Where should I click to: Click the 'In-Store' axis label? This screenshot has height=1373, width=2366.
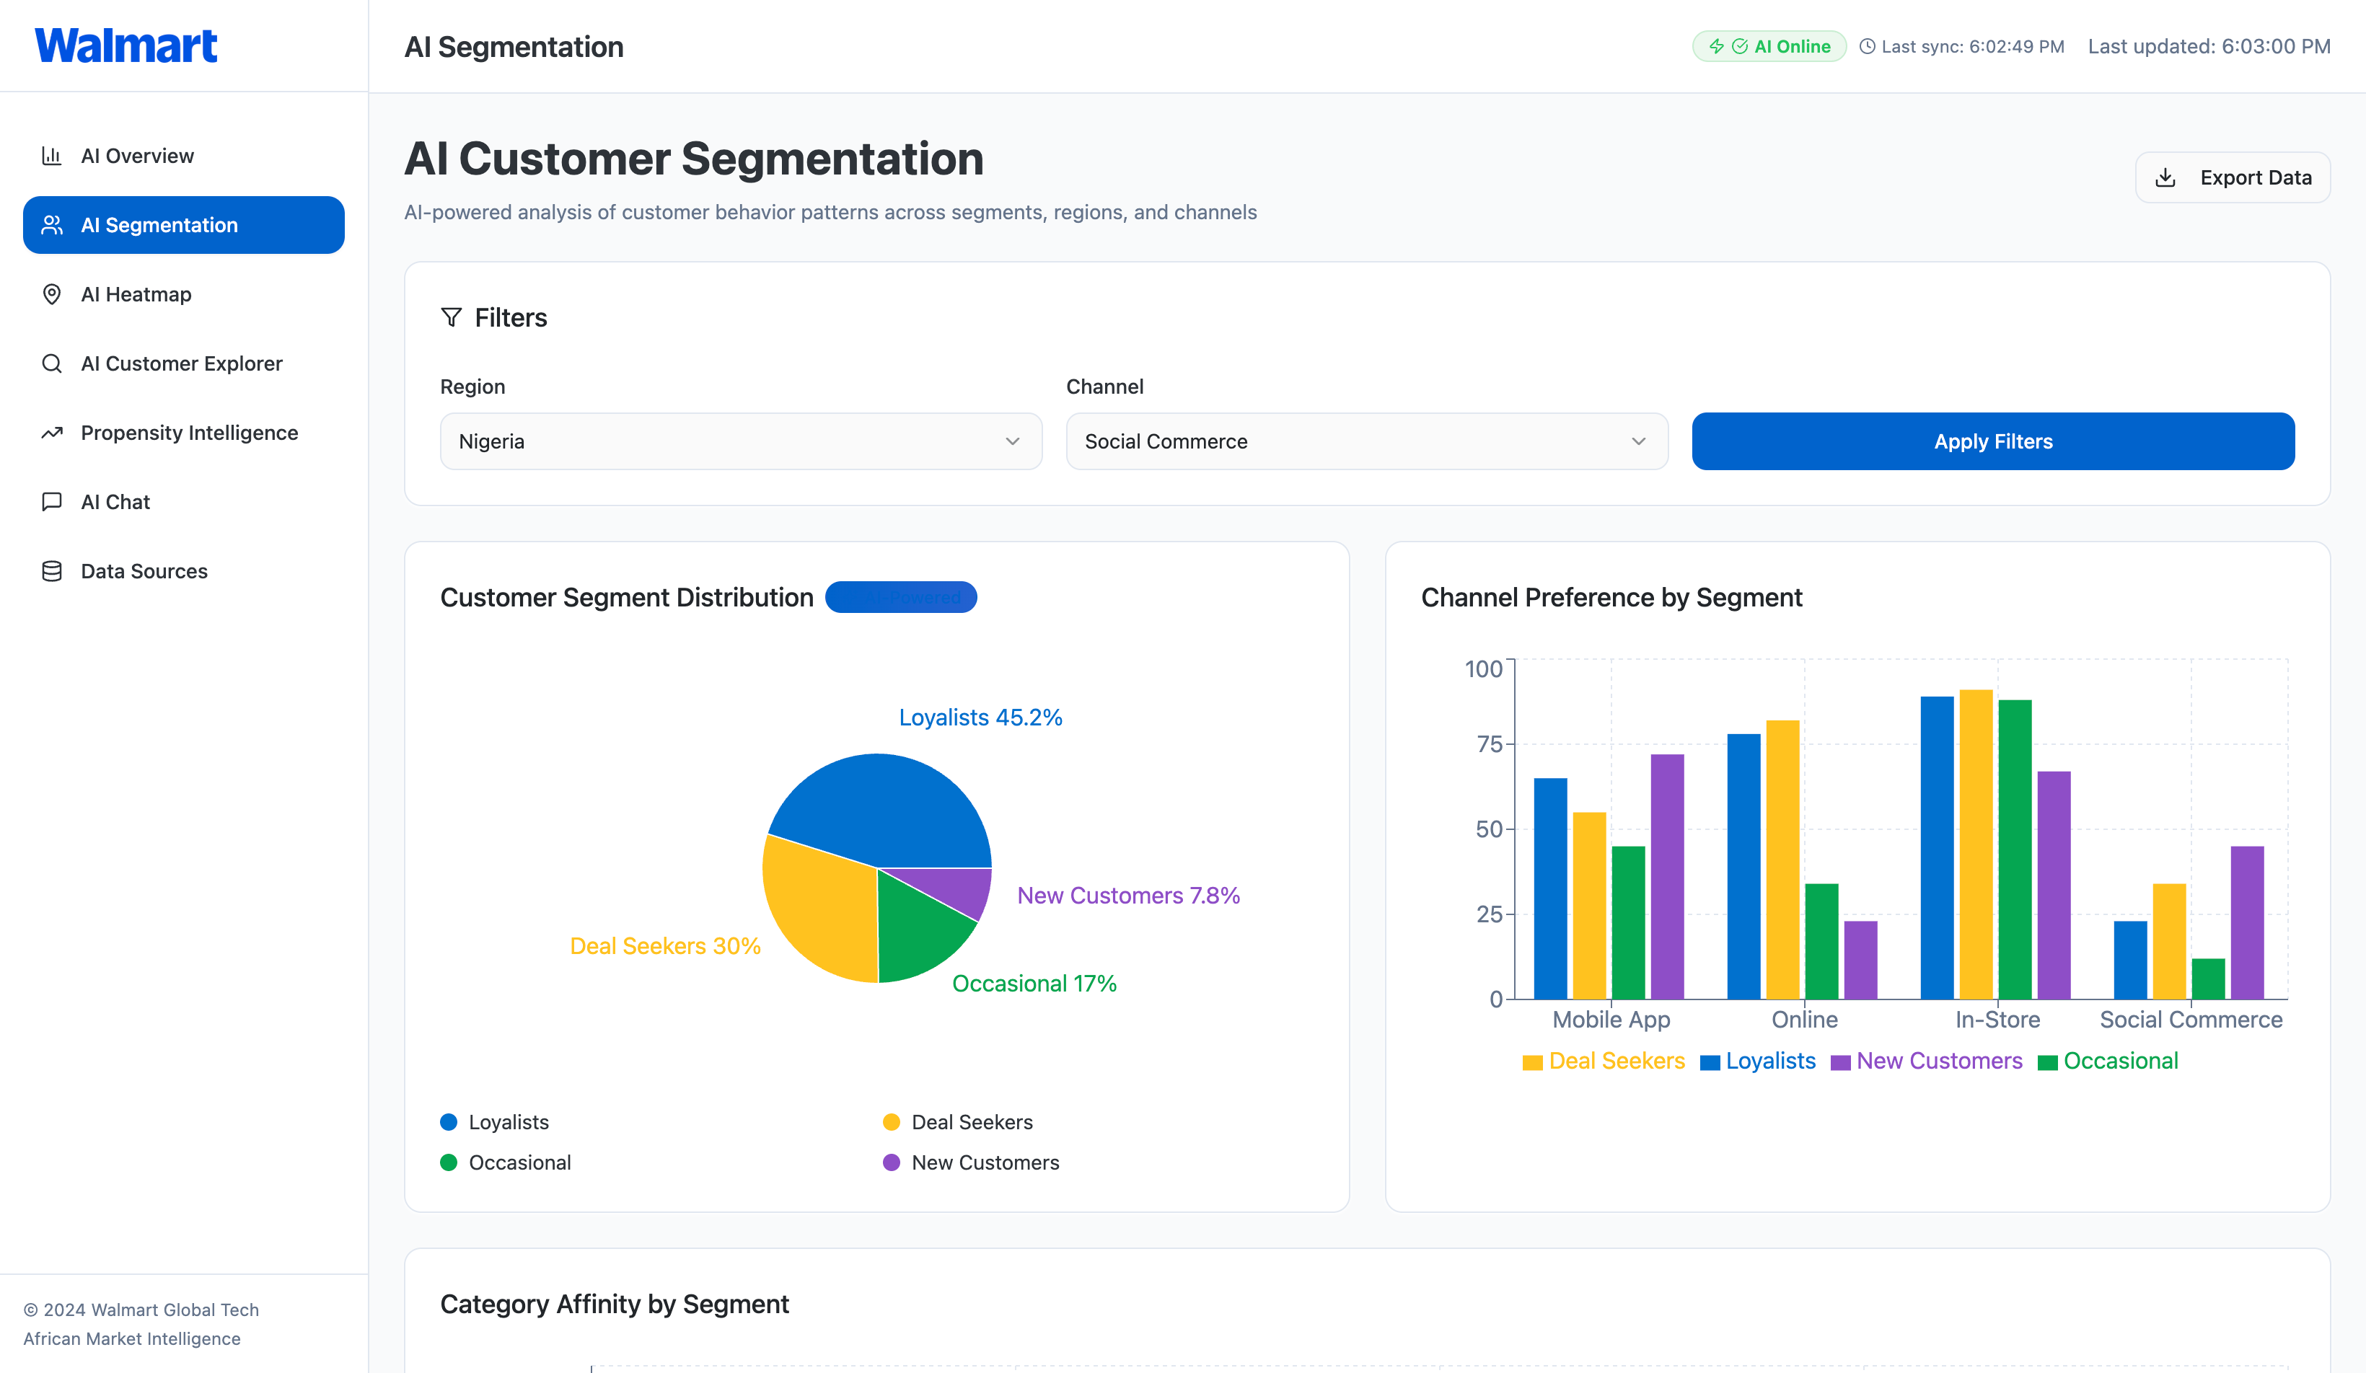1997,1020
